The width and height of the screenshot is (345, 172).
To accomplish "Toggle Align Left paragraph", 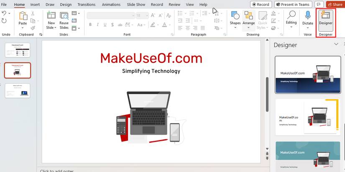I will click(x=180, y=28).
